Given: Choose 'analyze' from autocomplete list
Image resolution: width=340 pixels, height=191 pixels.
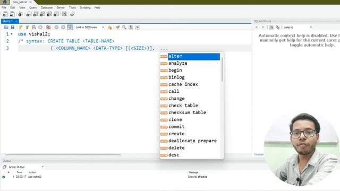Looking at the screenshot, I should [190, 63].
